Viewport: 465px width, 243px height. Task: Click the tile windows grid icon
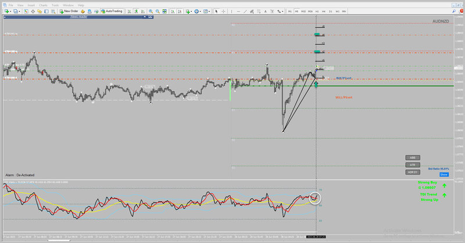pyautogui.click(x=164, y=11)
